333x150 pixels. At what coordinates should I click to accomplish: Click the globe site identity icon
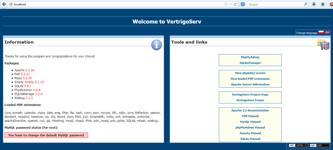tap(11, 4)
